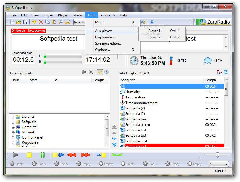Expand the Softpedia tree node

click(x=13, y=122)
